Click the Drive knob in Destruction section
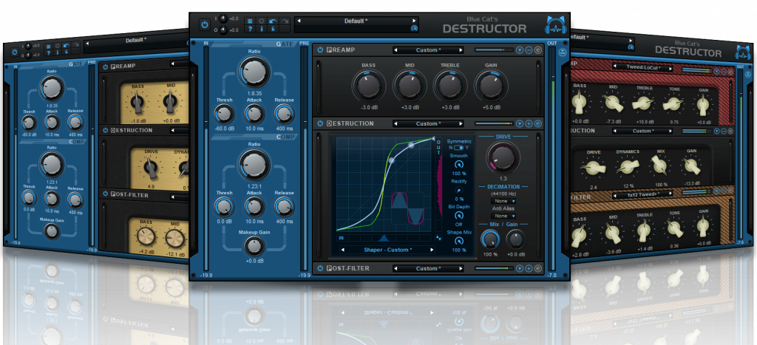This screenshot has width=757, height=345. pyautogui.click(x=503, y=157)
